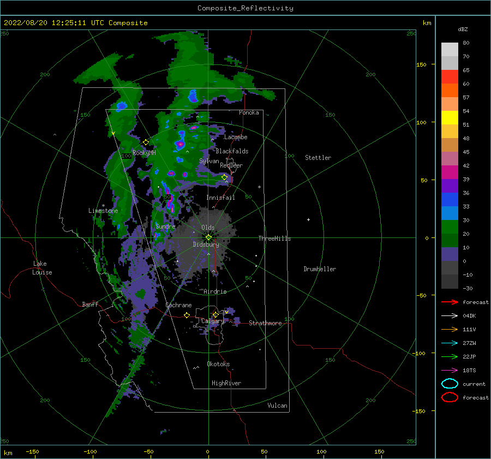The height and width of the screenshot is (459, 491).
Task: Click the HighRiver label
Action: (x=226, y=383)
